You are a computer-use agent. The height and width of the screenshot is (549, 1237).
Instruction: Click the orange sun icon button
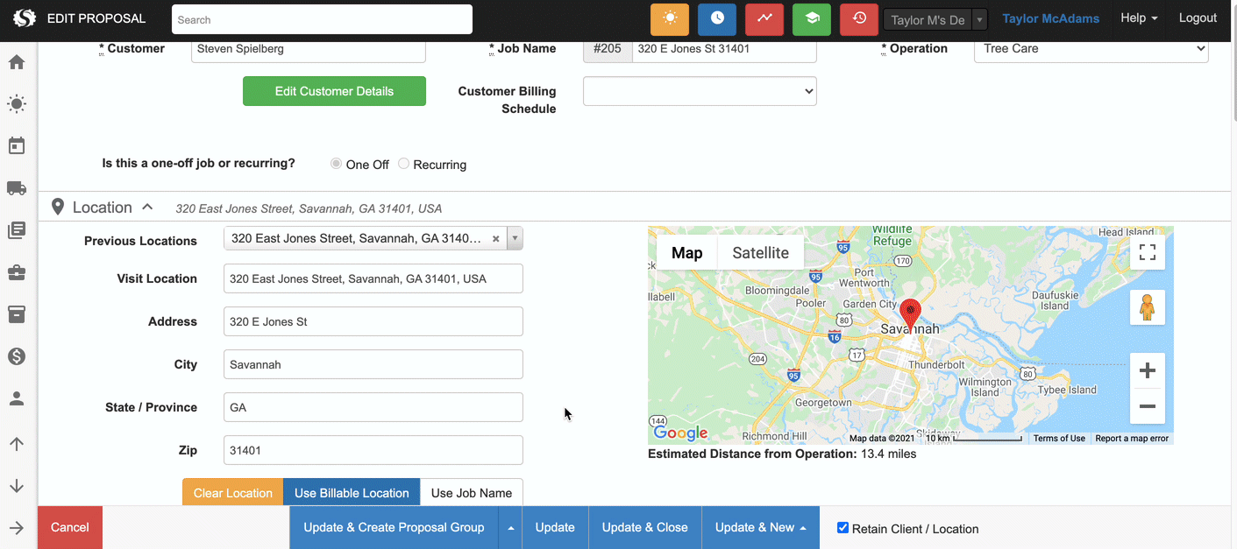click(x=670, y=19)
